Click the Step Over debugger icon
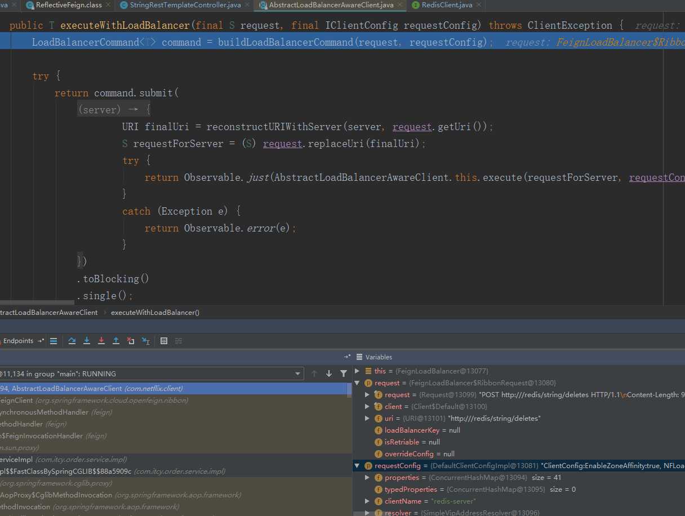Image resolution: width=685 pixels, height=516 pixels. coord(72,341)
